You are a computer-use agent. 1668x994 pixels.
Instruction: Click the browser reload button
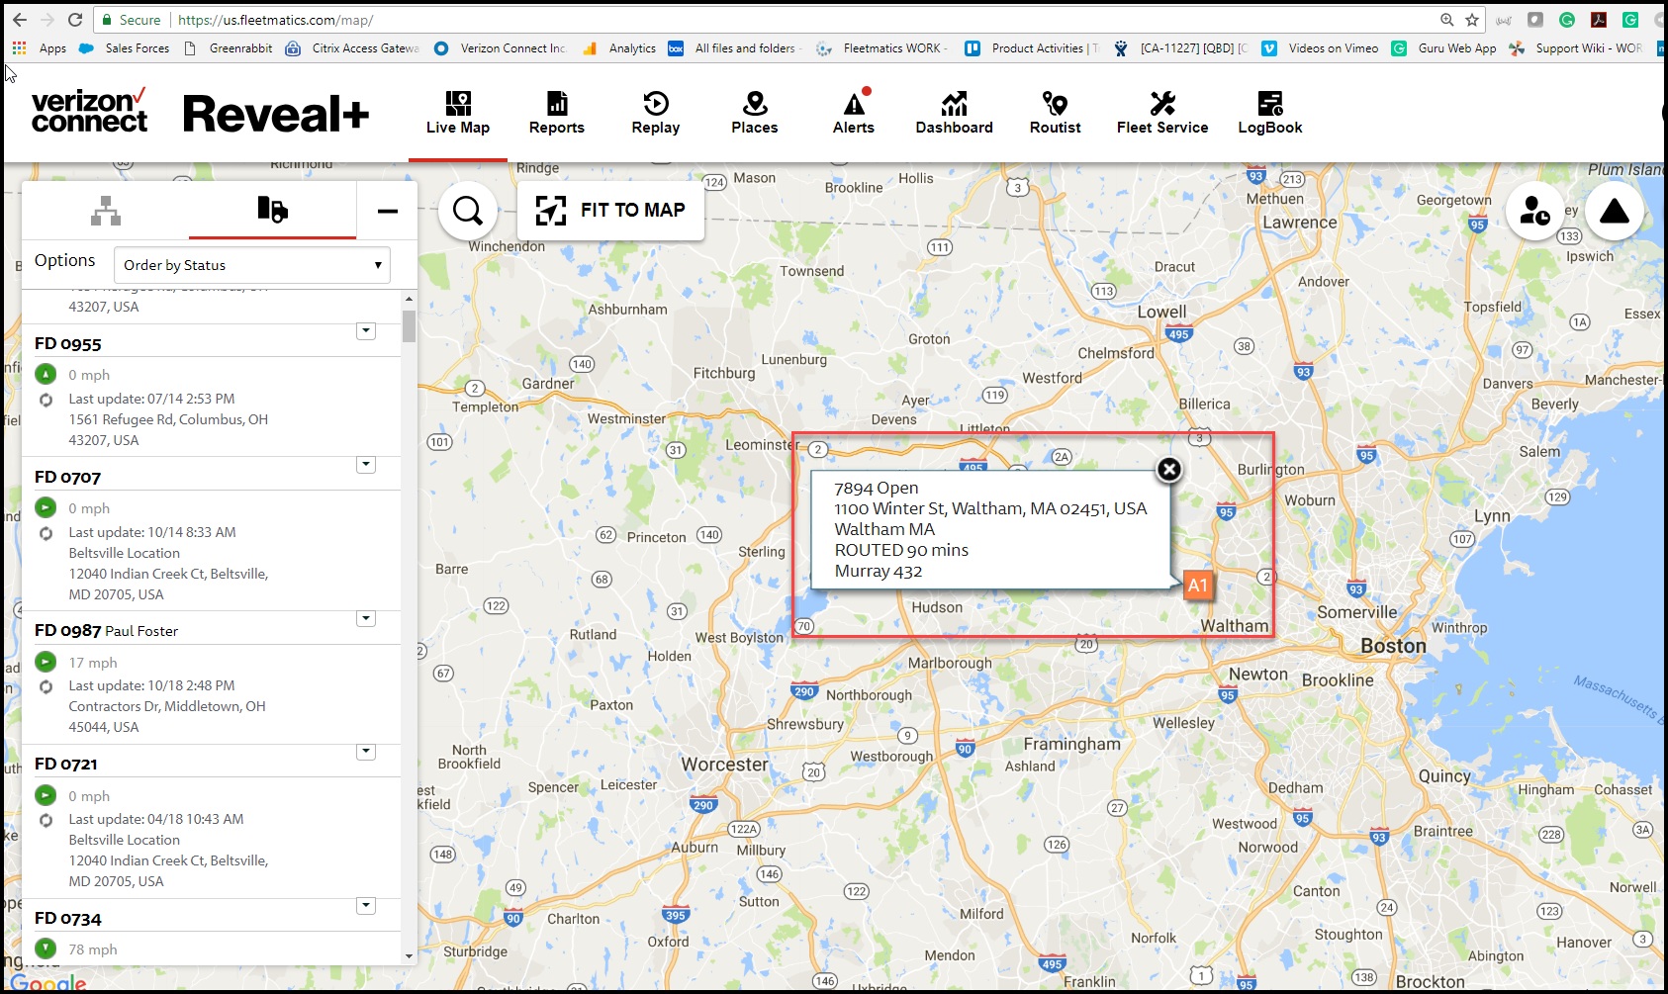(75, 20)
